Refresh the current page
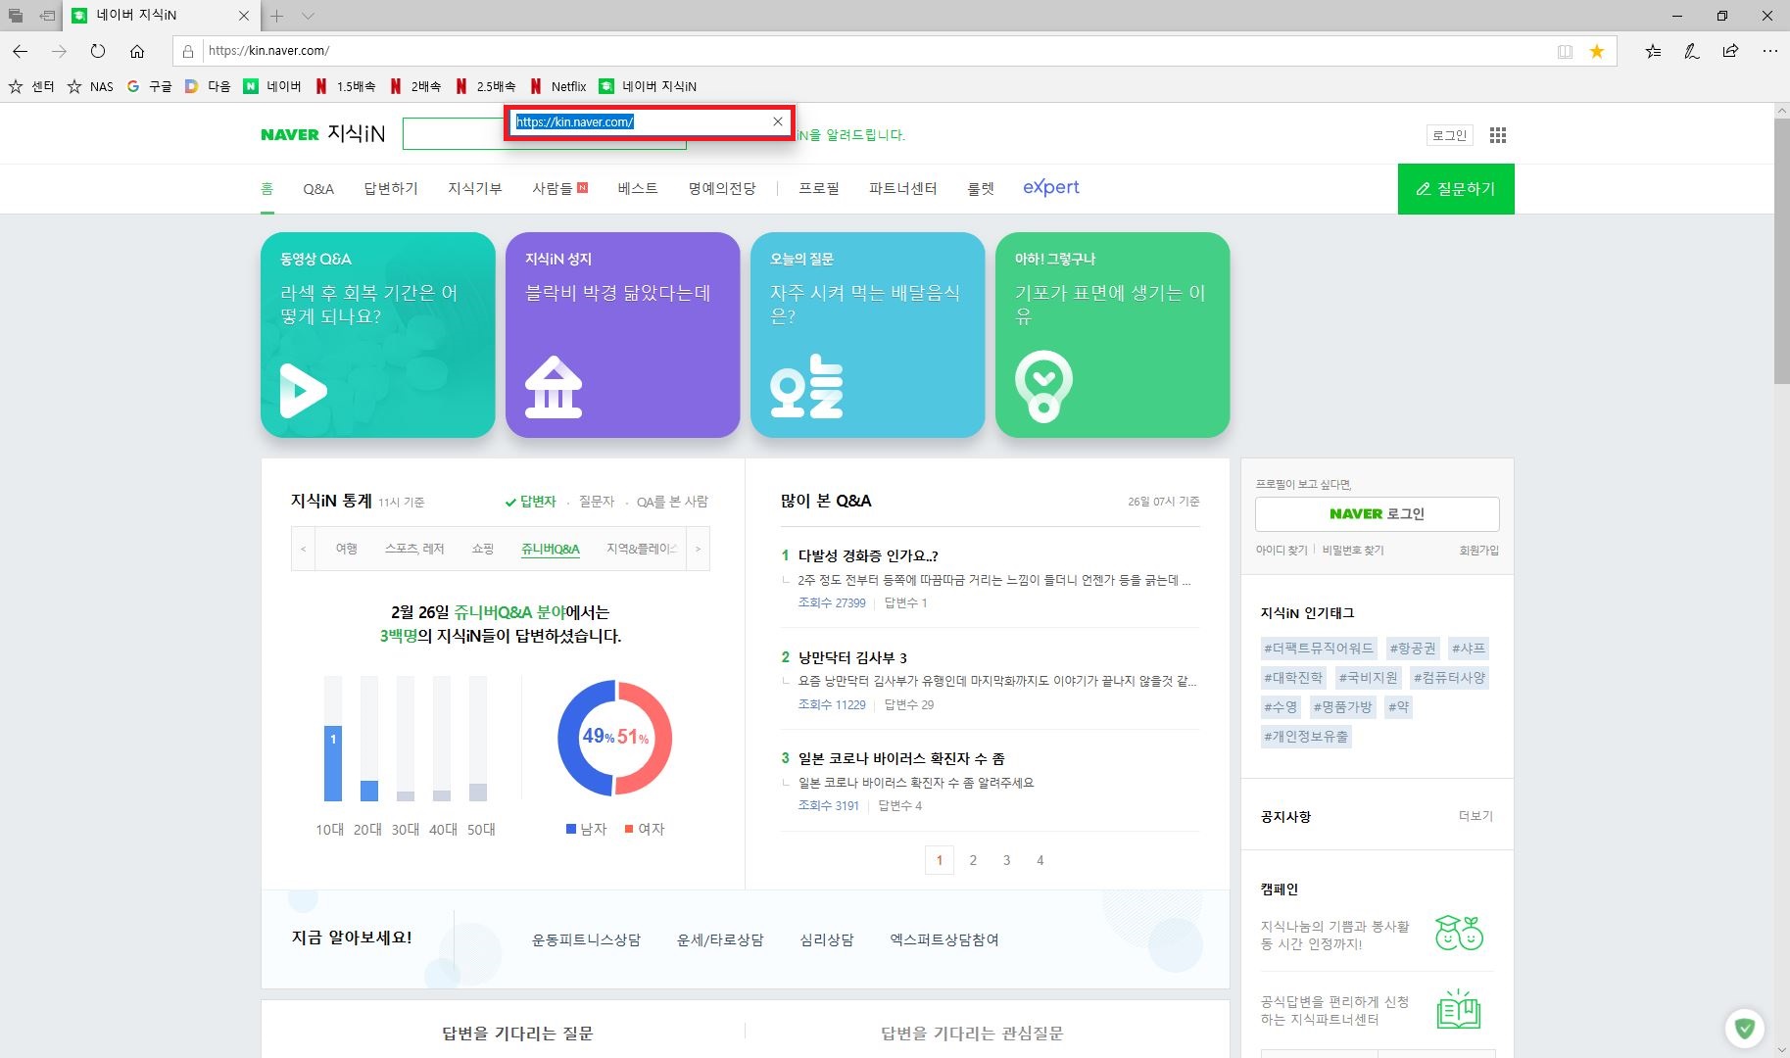The height and width of the screenshot is (1058, 1790). click(x=98, y=51)
